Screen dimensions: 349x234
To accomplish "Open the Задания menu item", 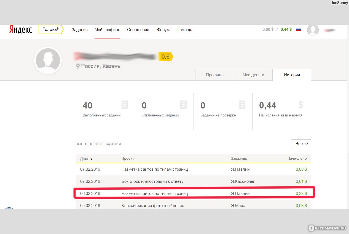I will tap(80, 30).
